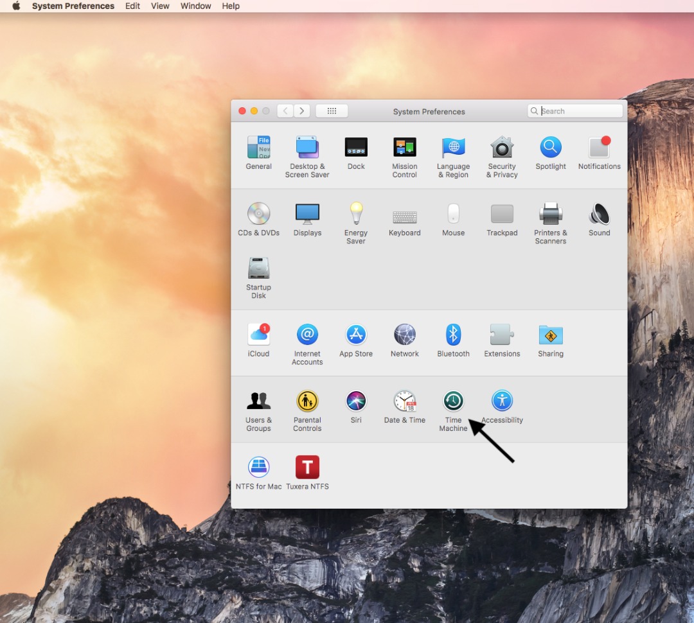Viewport: 694px width, 623px height.
Task: Click the Show All grid button
Action: [x=332, y=111]
